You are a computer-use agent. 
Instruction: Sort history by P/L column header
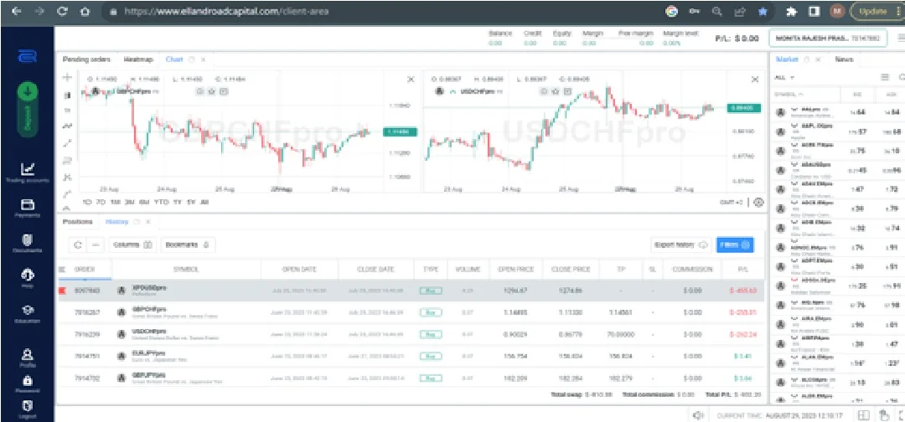tap(744, 270)
